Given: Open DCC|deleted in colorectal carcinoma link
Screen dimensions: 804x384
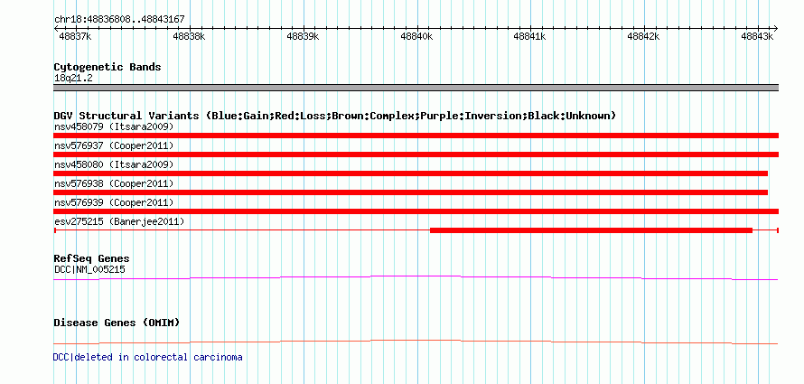Looking at the screenshot, I should click(x=147, y=357).
